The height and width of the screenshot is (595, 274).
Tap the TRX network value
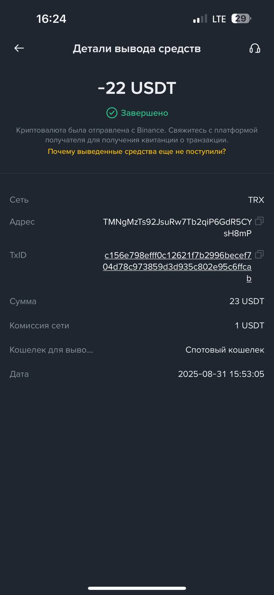pos(256,200)
